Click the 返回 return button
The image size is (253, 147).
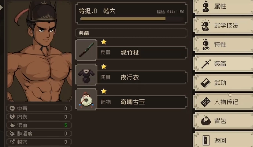pos(223,140)
